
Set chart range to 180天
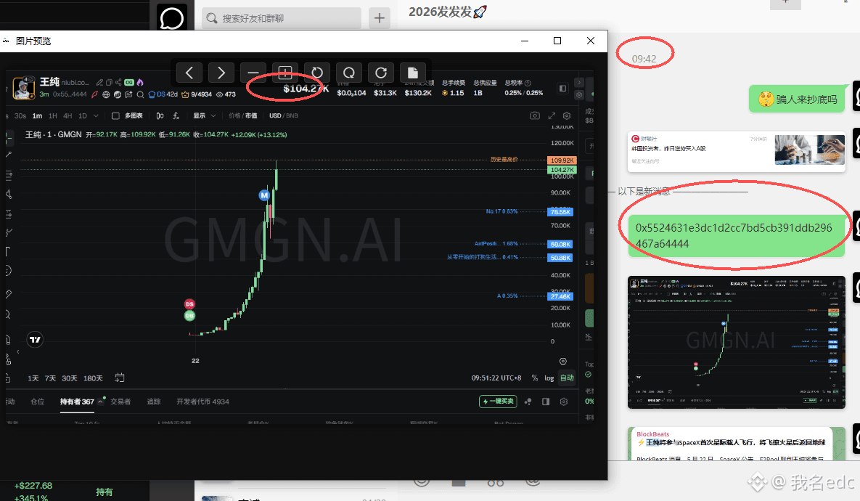coord(93,378)
